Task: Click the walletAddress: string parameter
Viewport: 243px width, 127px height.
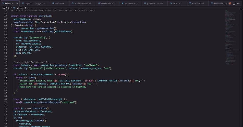Action: [x=27, y=19]
